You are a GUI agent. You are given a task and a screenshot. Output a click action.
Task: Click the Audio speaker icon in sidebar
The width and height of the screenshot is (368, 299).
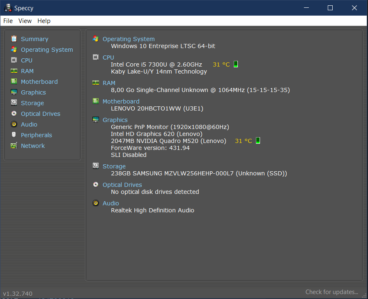coord(14,124)
